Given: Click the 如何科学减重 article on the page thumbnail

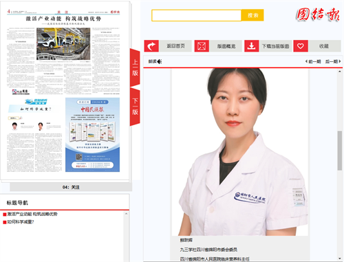Looking at the screenshot, I should click(34, 135).
